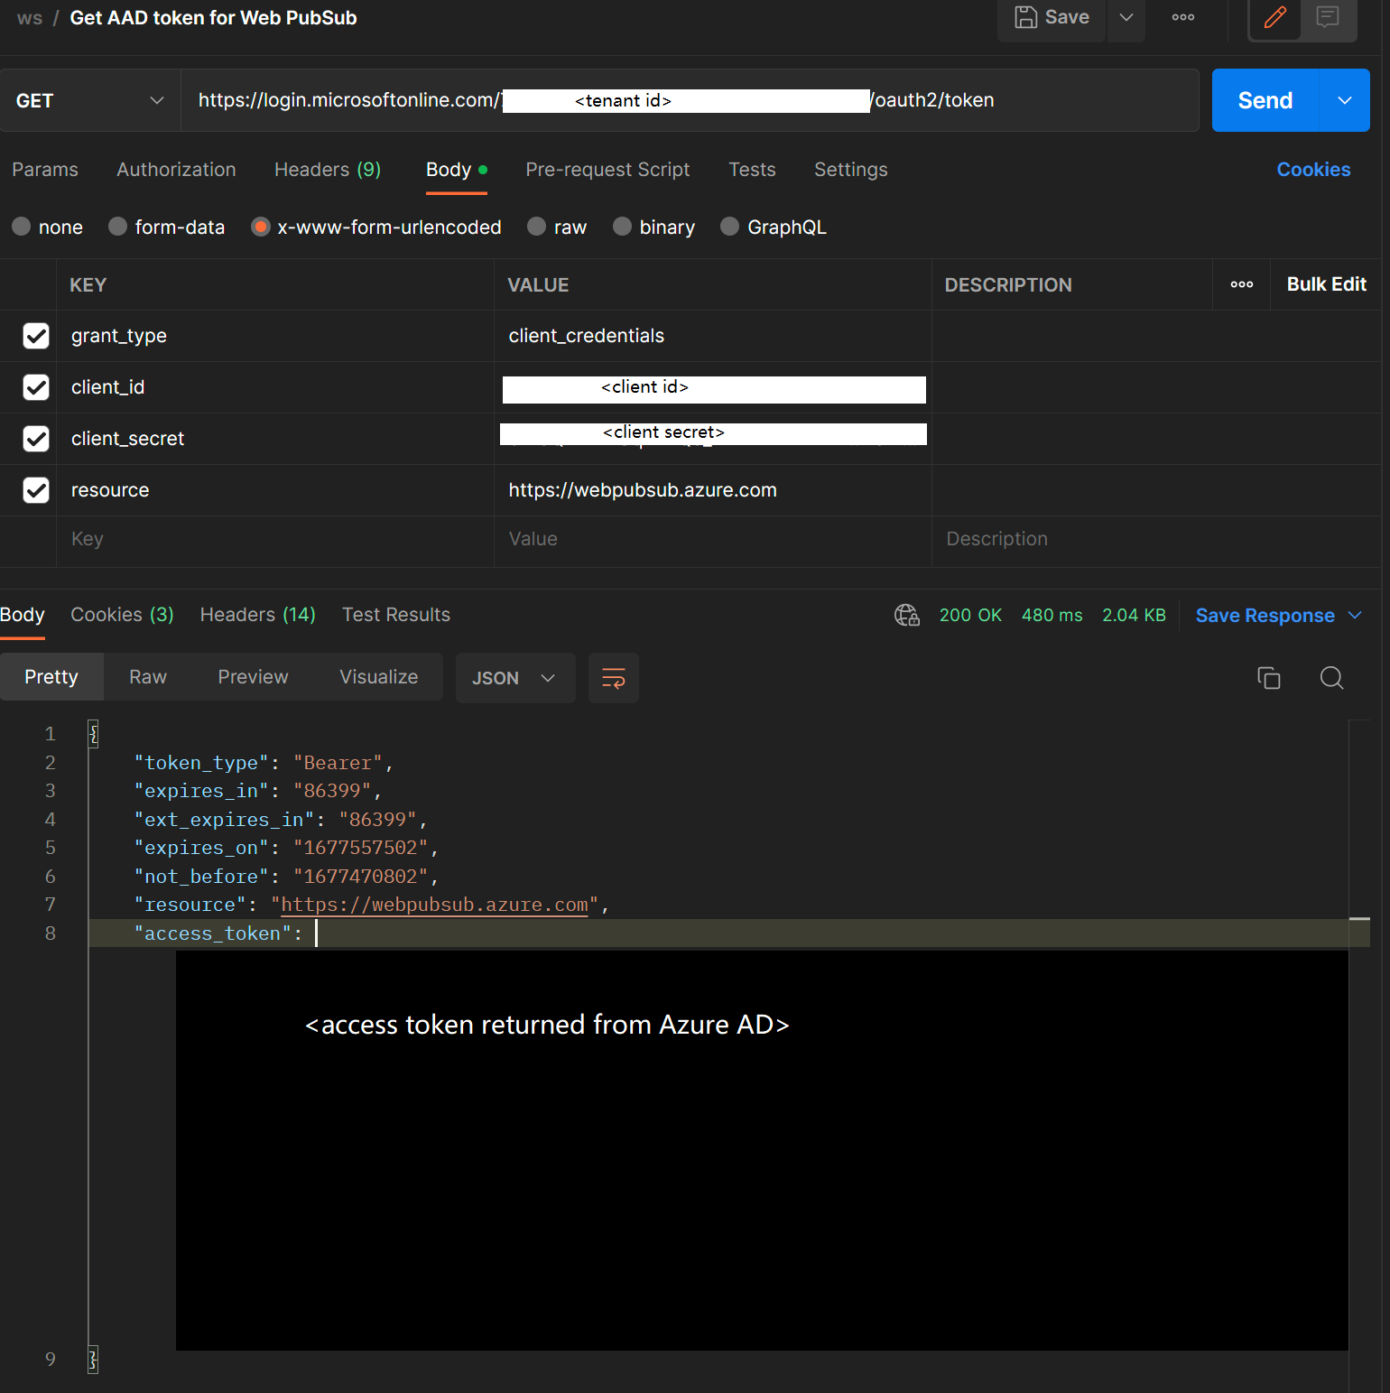Switch to the Authorization tab

176,170
